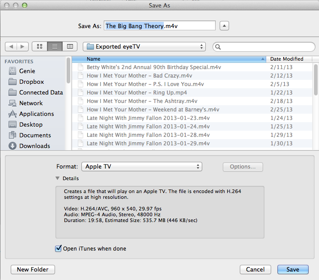Image resolution: width=319 pixels, height=280 pixels.
Task: Select Network in Favorites sidebar
Action: [31, 103]
